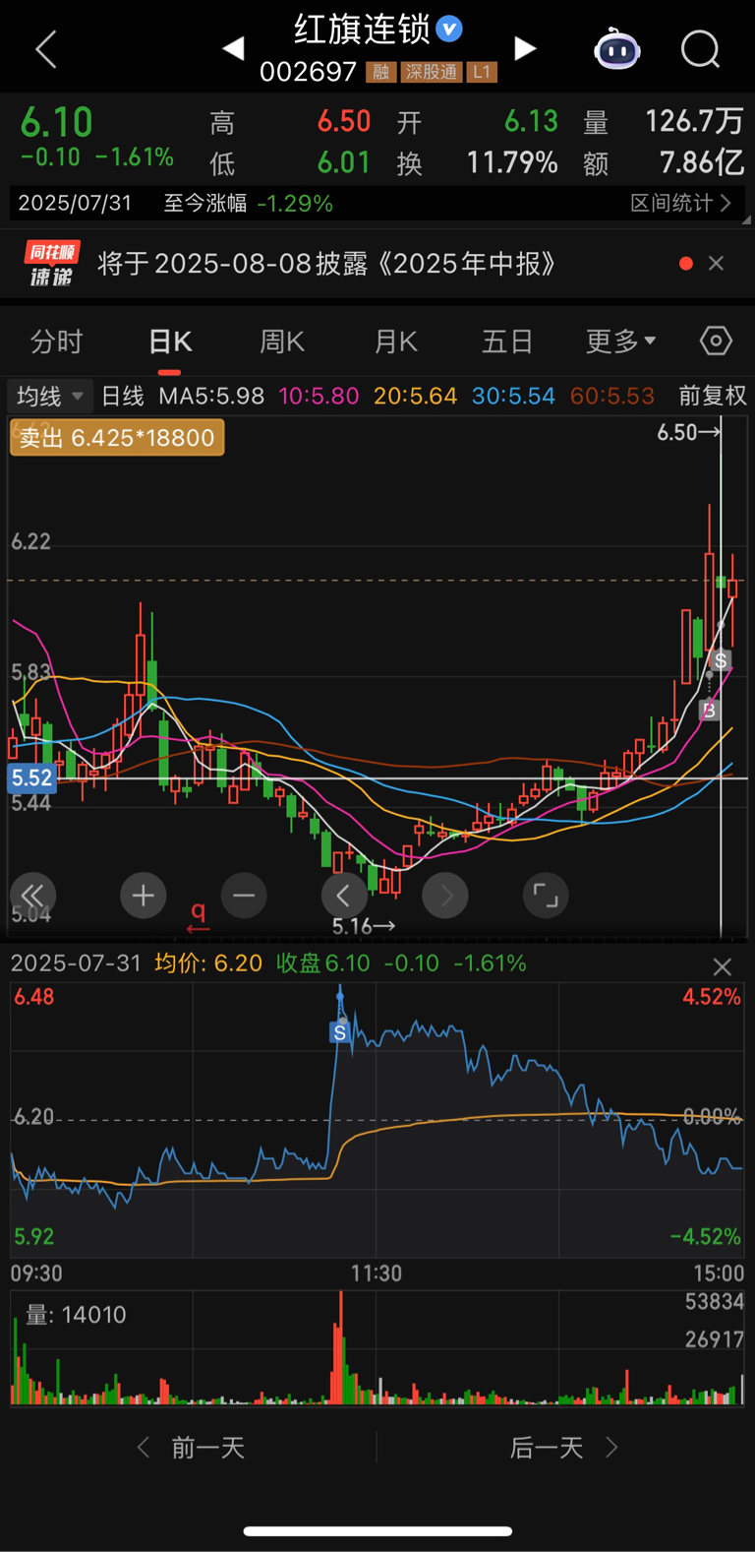Tap the 30:5.54 moving average value
This screenshot has height=1552, width=755.
[513, 396]
